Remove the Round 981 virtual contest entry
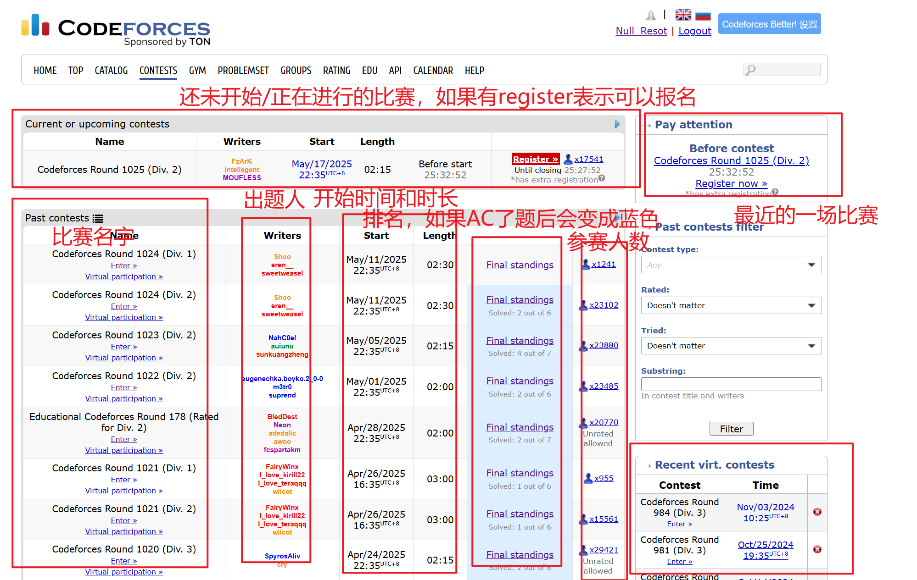Image resolution: width=917 pixels, height=580 pixels. coord(817,549)
